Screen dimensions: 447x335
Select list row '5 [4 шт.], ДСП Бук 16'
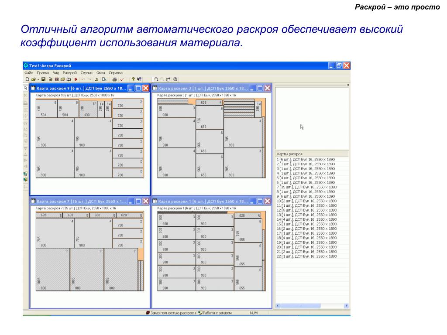click(x=312, y=178)
